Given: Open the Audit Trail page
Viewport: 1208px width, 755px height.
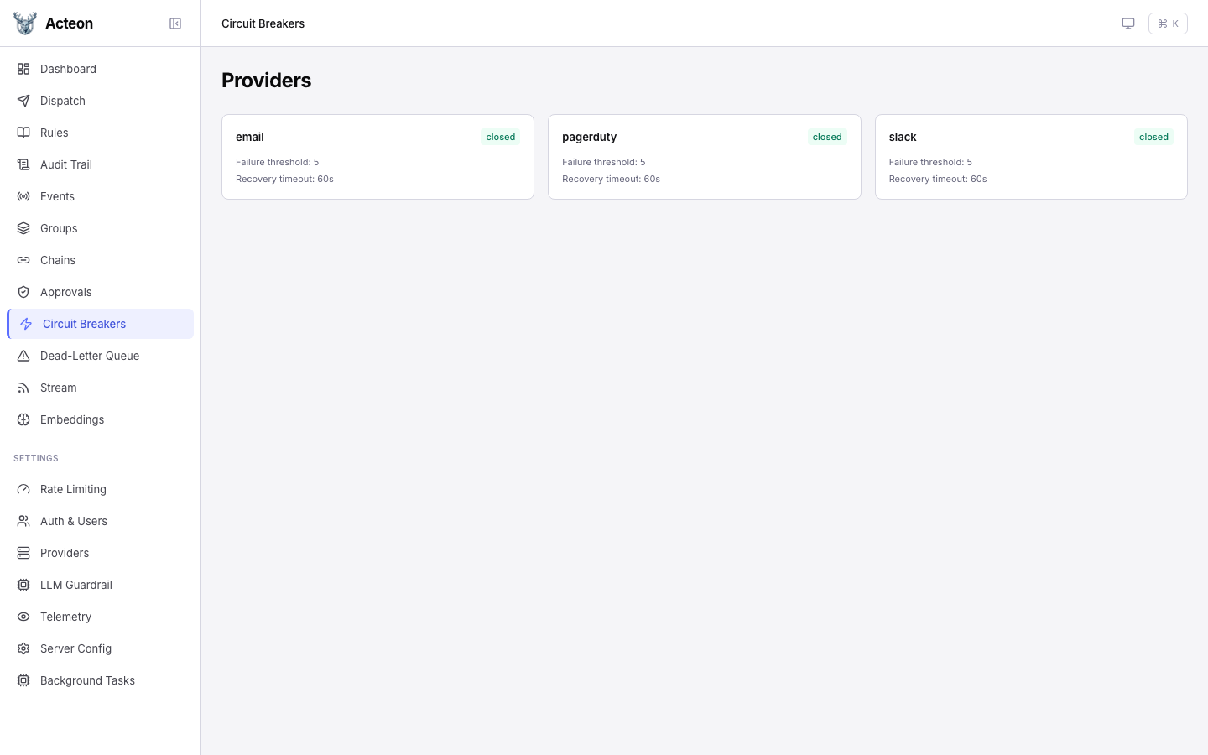Looking at the screenshot, I should (x=66, y=164).
